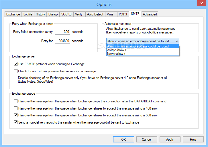Disable Use ESMTP protocol when sending

coord(15,64)
